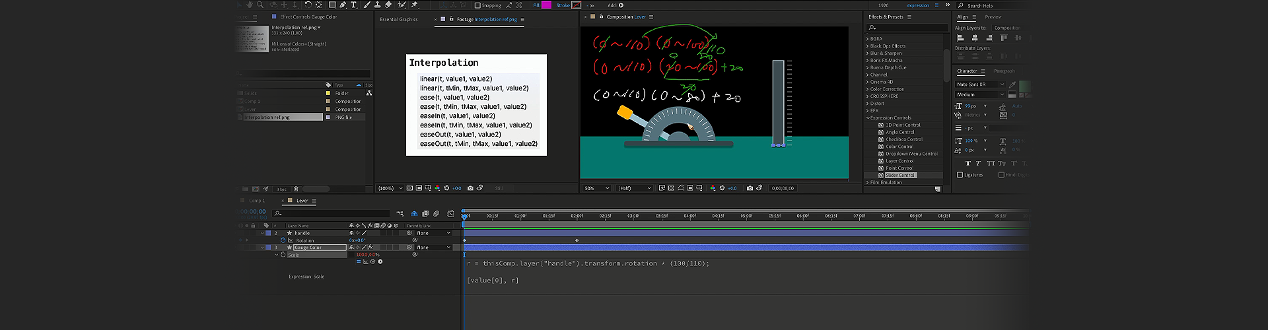1268x330 pixels.
Task: Select the Clone Stamp tool
Action: point(378,5)
